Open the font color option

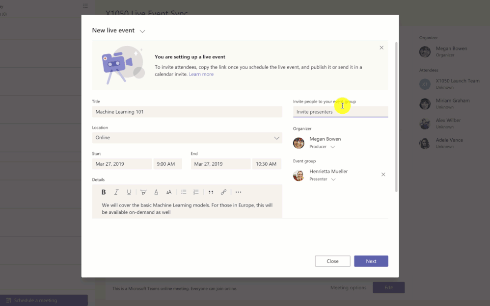pos(156,192)
